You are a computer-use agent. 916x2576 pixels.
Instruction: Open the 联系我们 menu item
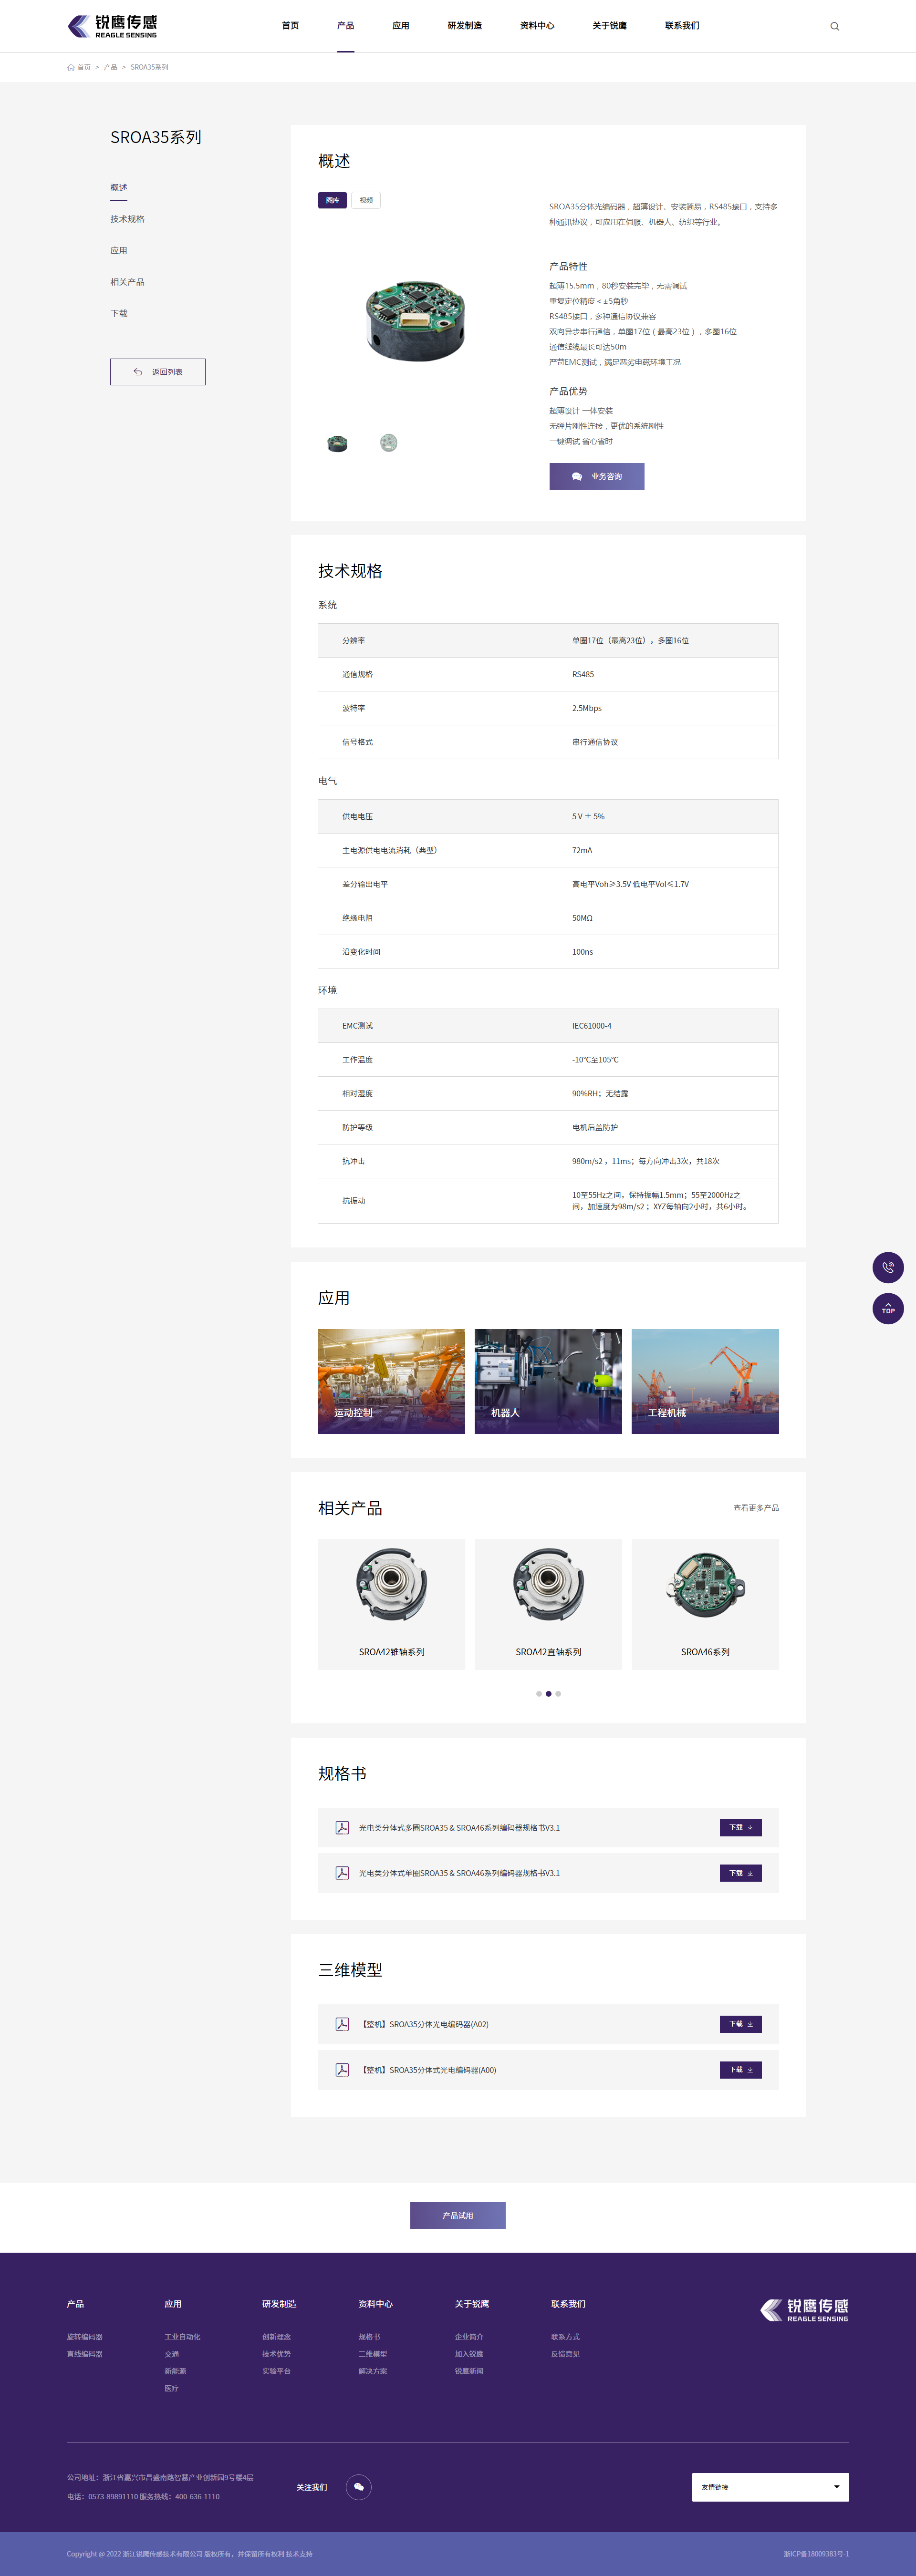682,26
